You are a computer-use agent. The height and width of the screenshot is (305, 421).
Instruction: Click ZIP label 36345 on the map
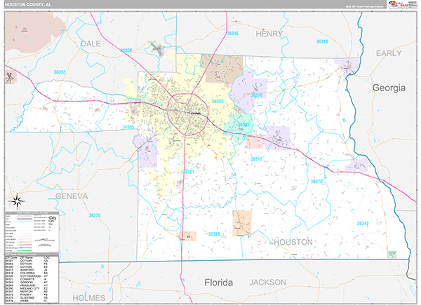click(232, 34)
